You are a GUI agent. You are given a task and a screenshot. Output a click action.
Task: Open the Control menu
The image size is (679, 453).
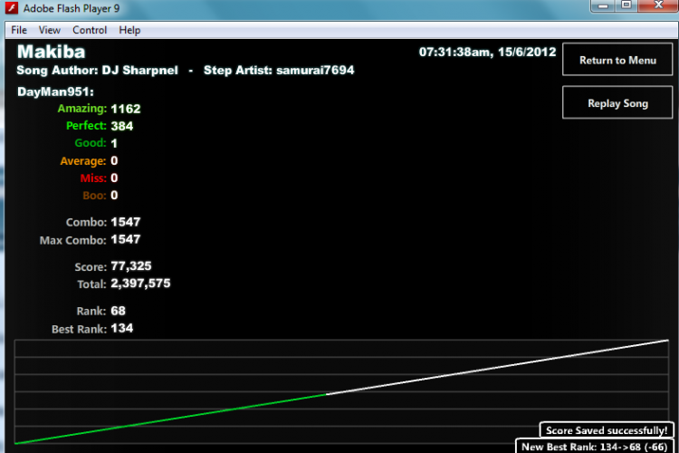pyautogui.click(x=90, y=30)
